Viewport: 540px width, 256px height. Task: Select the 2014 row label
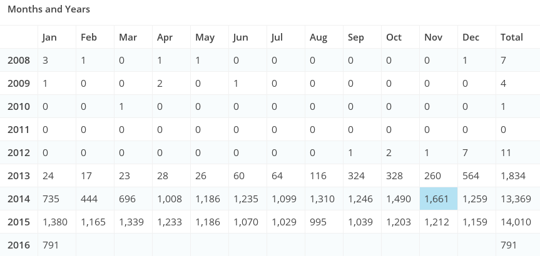(x=18, y=199)
